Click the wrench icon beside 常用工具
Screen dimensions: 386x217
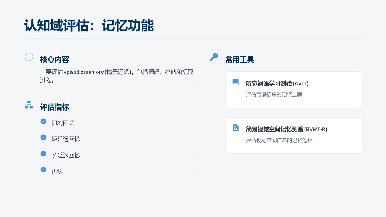point(214,57)
